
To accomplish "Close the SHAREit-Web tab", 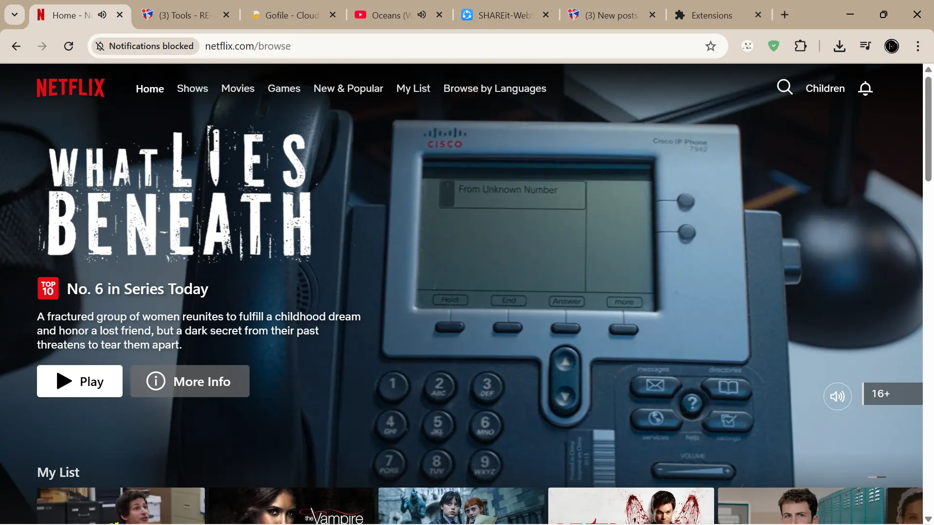I will point(546,15).
